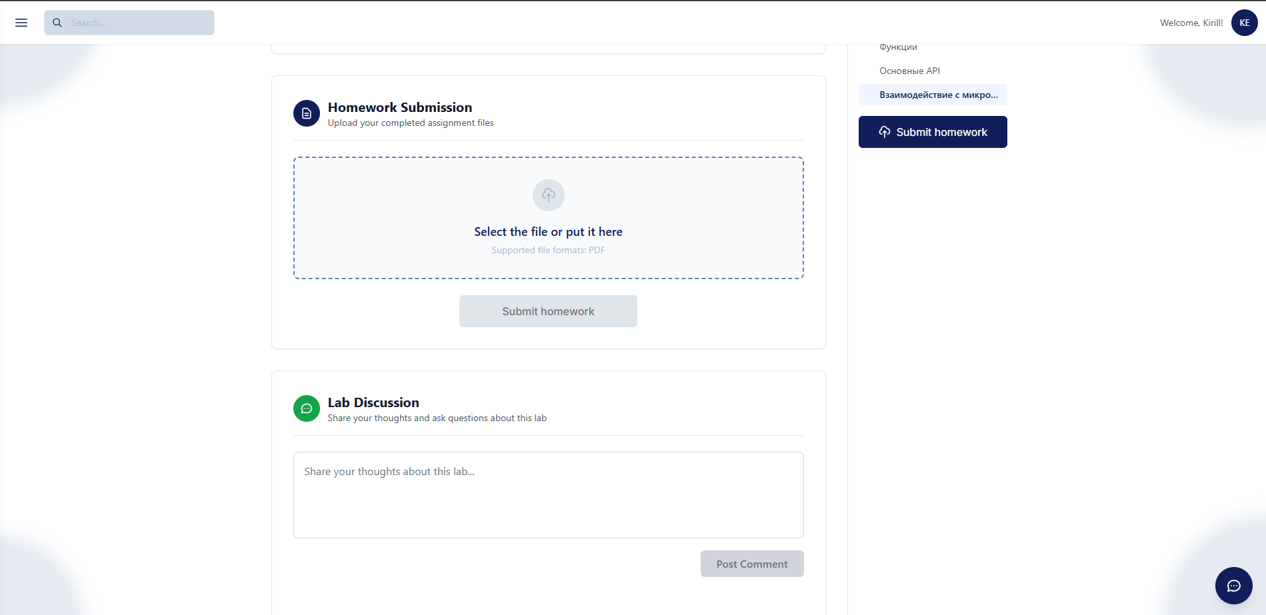Click the Homework Submission heading
This screenshot has height=615, width=1266.
point(400,107)
